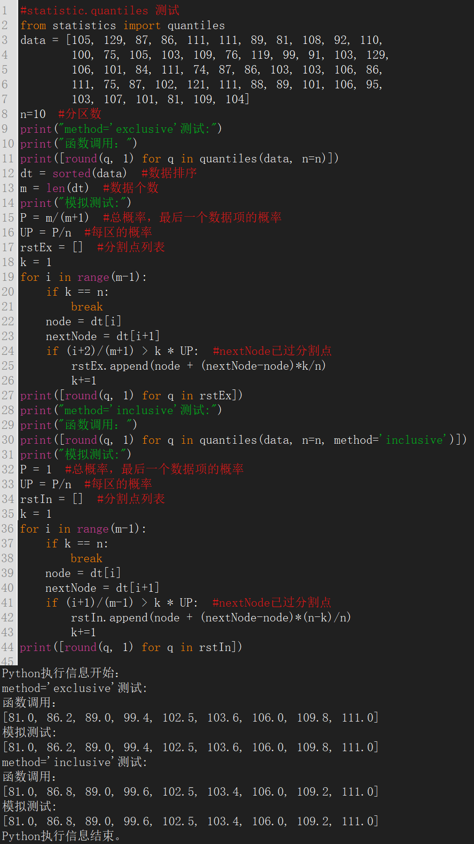Click line number 19 in the gutter
Screen dimensions: 474x844
(8, 277)
